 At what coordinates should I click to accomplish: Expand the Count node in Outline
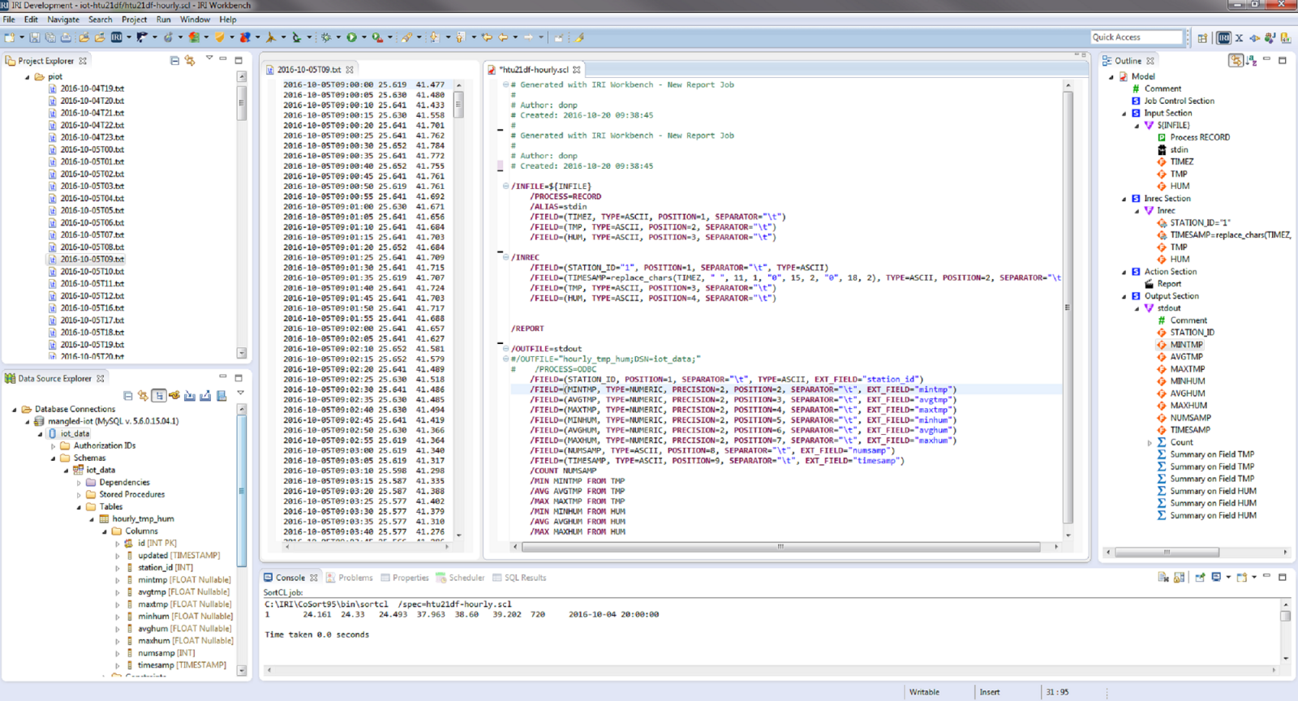(x=1150, y=442)
